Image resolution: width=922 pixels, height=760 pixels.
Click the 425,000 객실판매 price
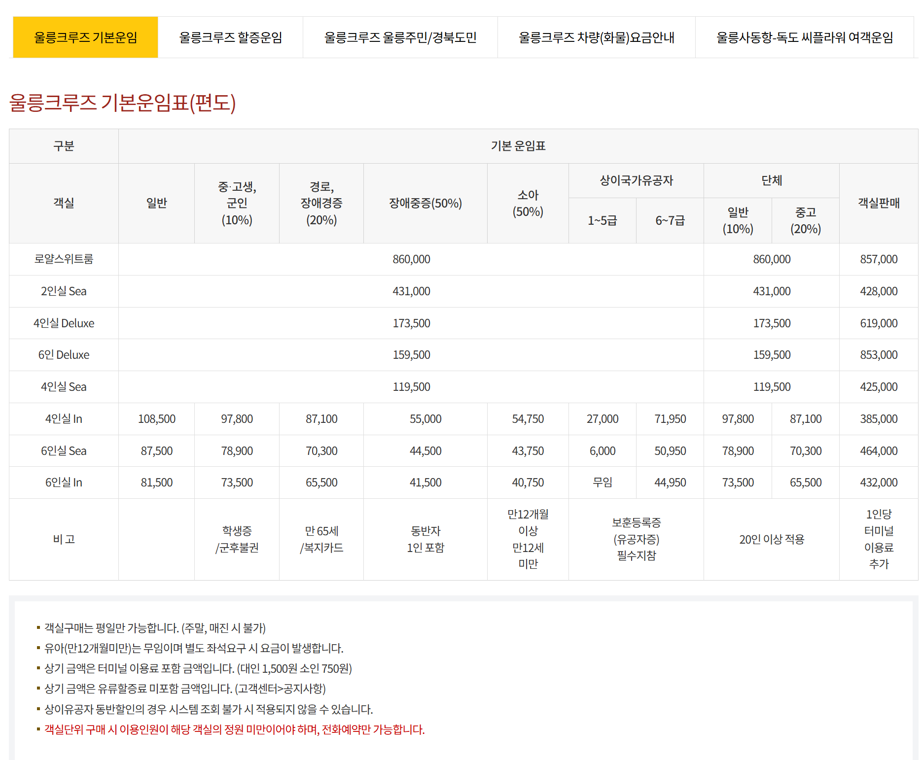click(879, 387)
